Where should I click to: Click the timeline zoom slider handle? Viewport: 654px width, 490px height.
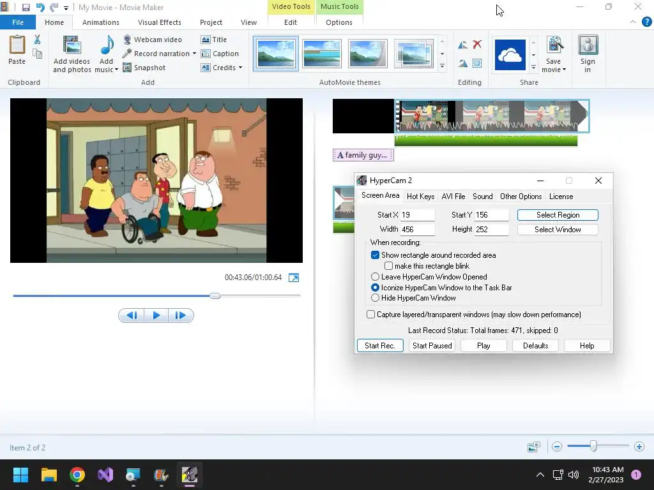[x=593, y=446]
